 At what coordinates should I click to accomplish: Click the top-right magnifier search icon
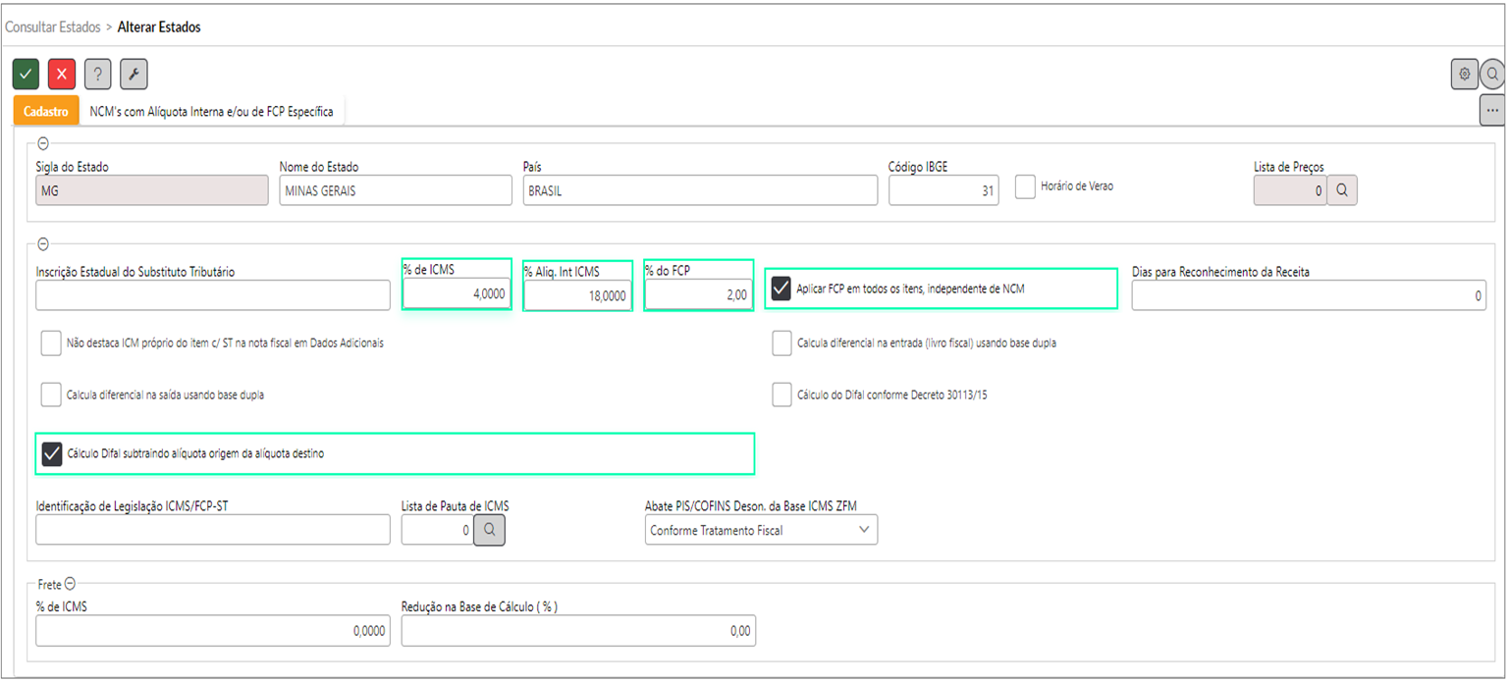pos(1492,74)
